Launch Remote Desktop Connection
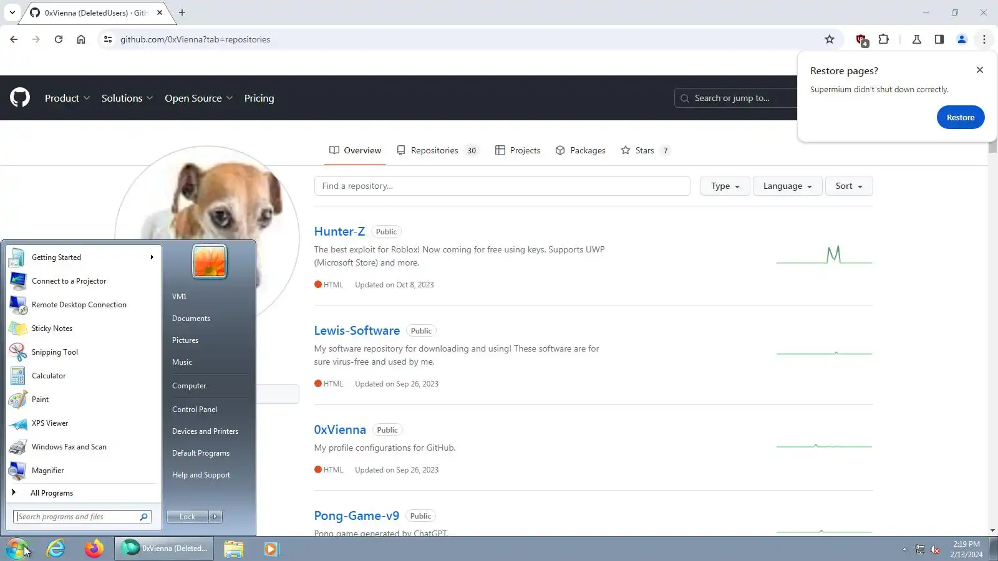Image resolution: width=998 pixels, height=561 pixels. (83, 305)
